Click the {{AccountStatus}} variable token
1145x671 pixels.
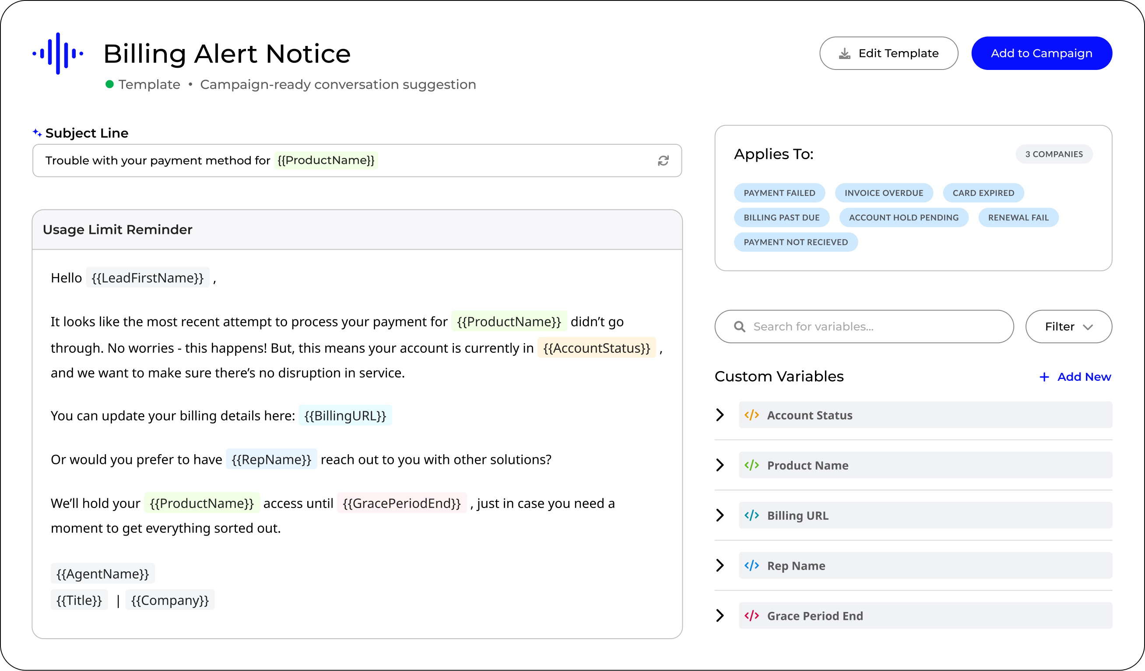pos(597,348)
